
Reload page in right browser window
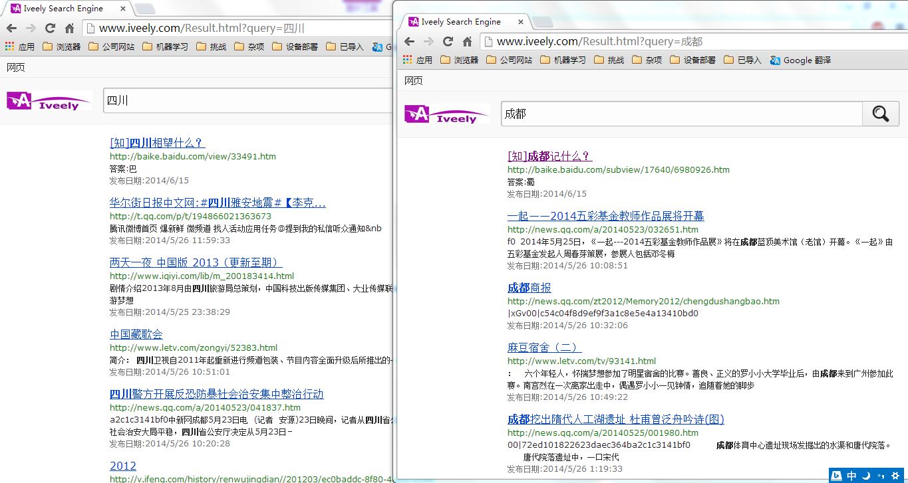pos(448,42)
